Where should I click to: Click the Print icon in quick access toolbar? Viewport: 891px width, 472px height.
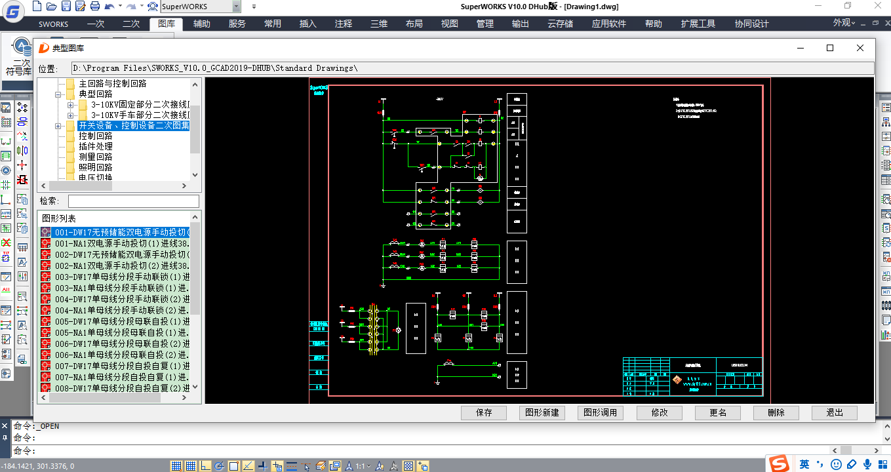[95, 7]
